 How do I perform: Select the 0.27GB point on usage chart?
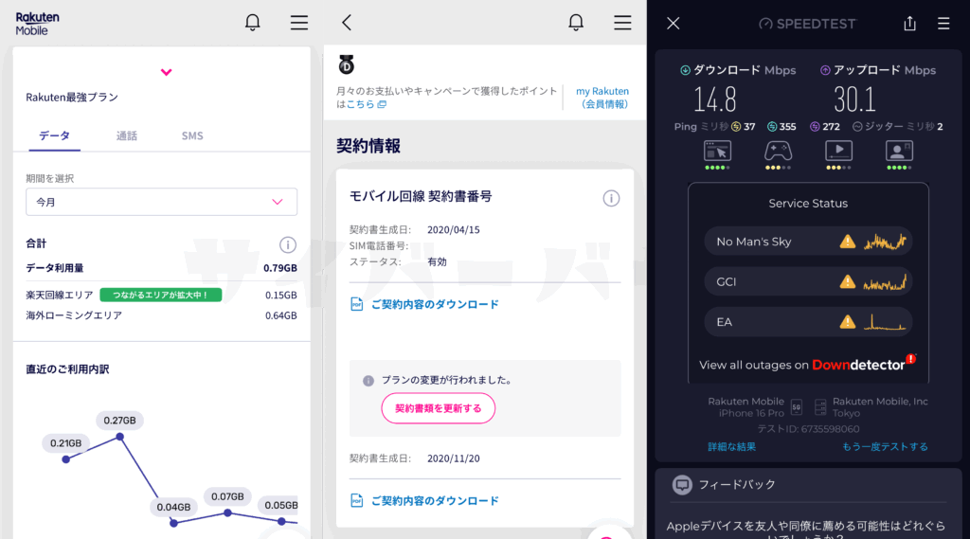point(120,437)
